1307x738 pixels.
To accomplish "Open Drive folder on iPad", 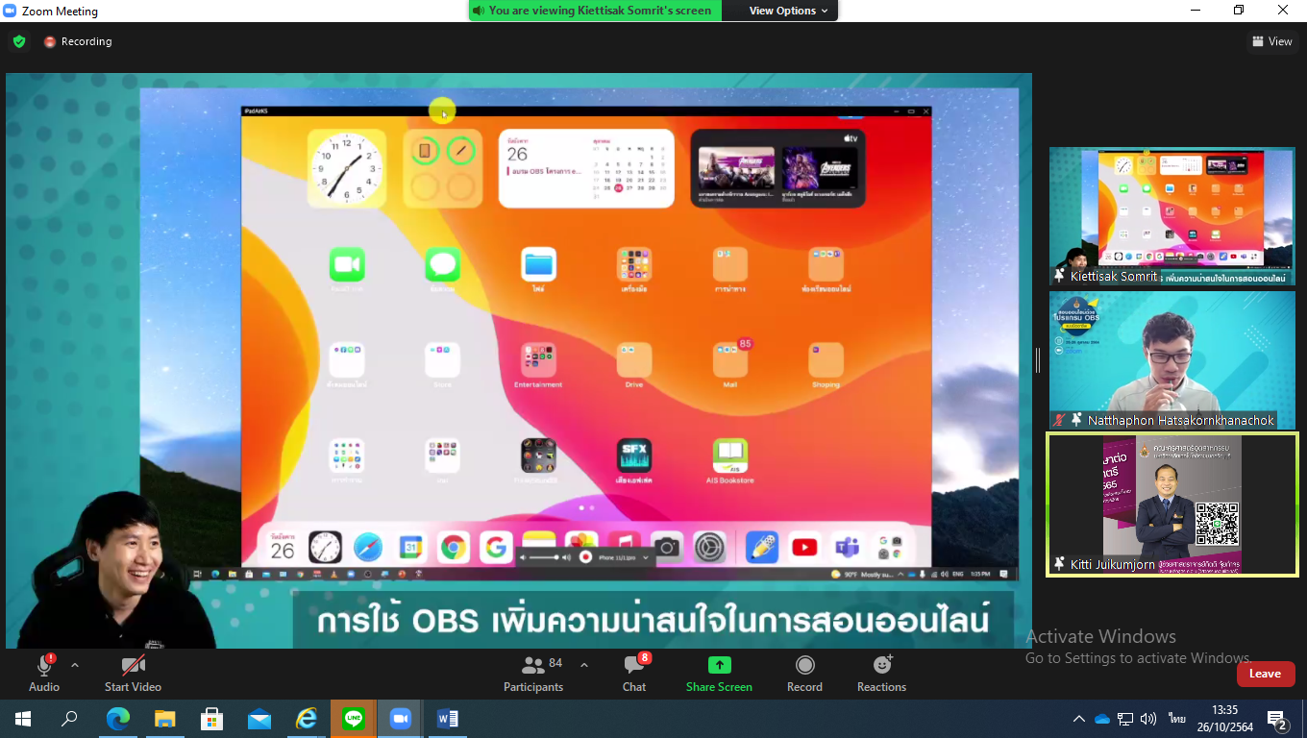I will pyautogui.click(x=634, y=360).
